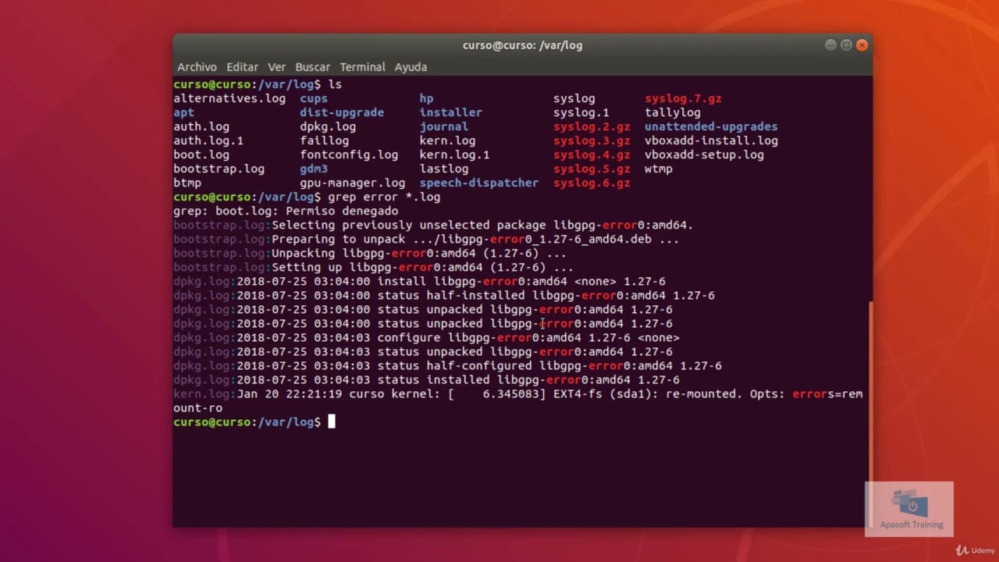Click auth.log.1 in the listing

(208, 140)
